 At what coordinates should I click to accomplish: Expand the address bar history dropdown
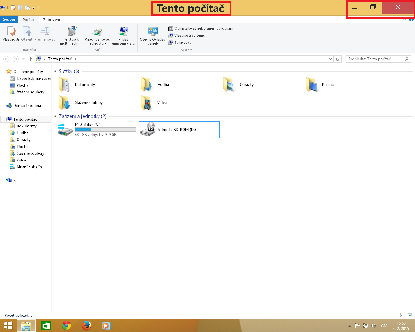tap(330, 59)
